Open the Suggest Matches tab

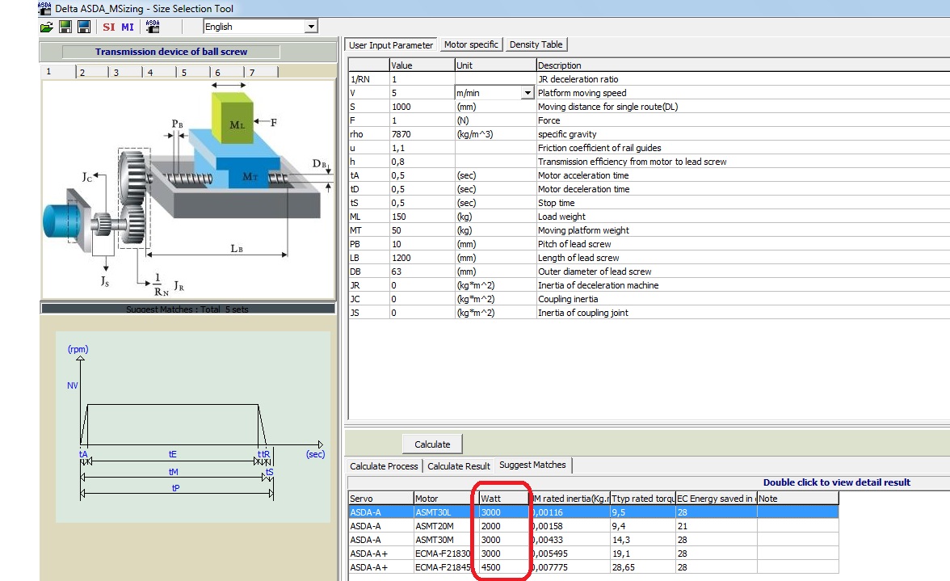click(532, 465)
